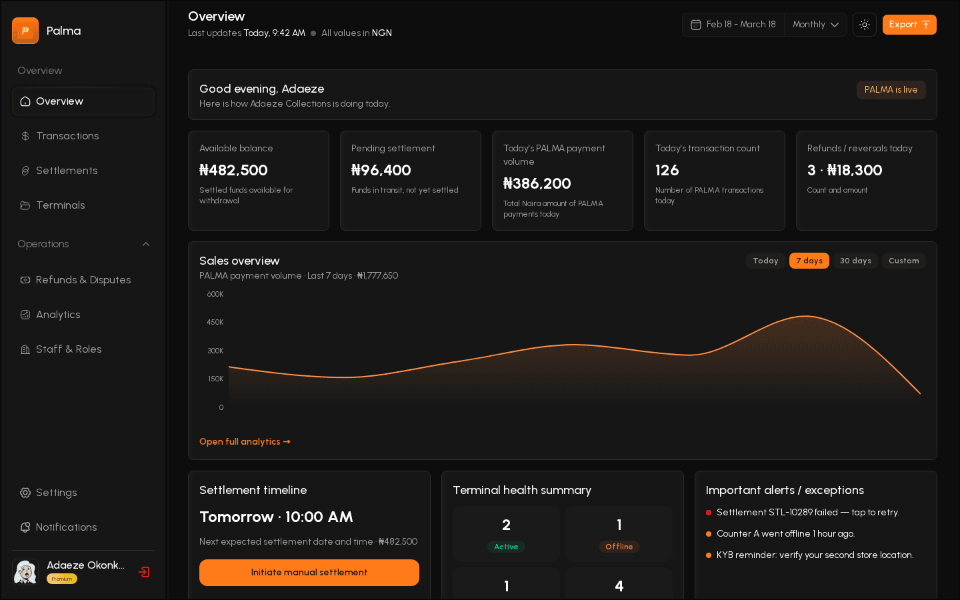Select the 7 days chart range tab
This screenshot has width=960, height=600.
[x=809, y=261]
